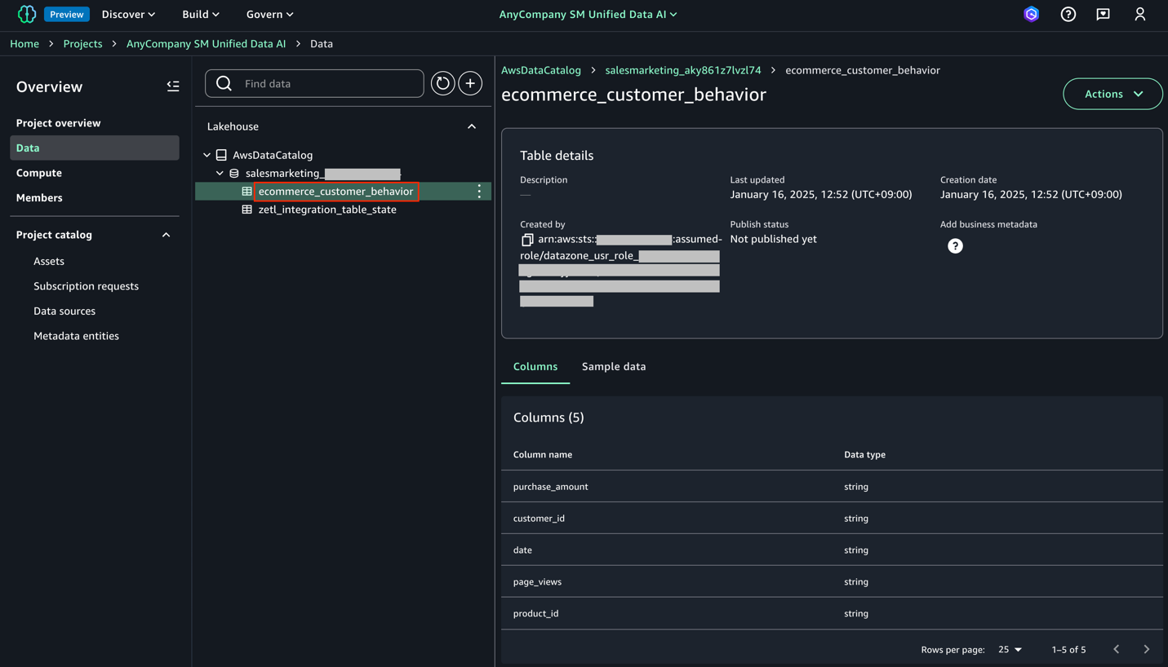This screenshot has height=667, width=1168.
Task: Open the Build menu
Action: (200, 15)
